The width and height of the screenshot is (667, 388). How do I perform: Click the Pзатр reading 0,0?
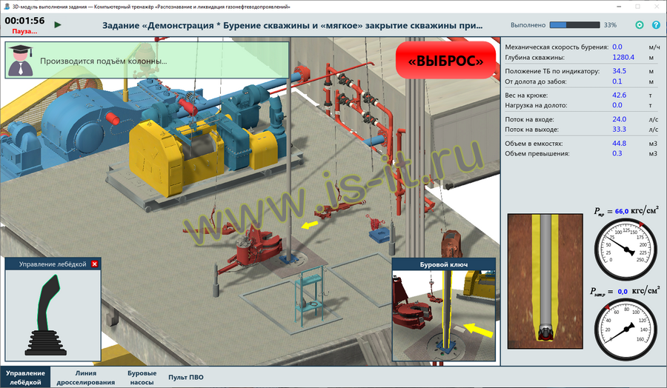[623, 292]
